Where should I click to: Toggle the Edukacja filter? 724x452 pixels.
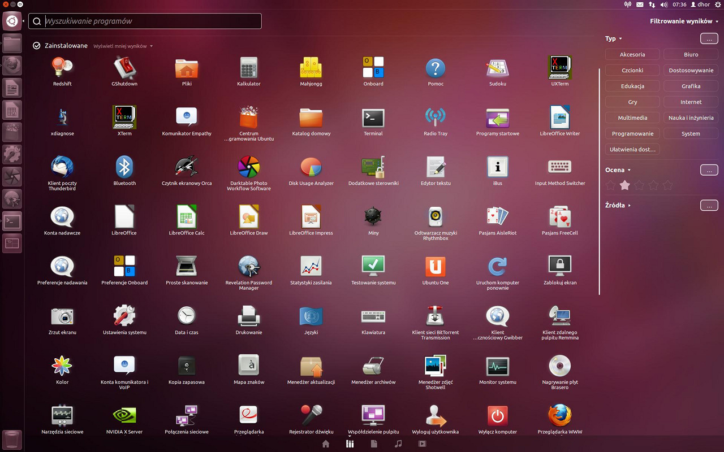tap(632, 86)
